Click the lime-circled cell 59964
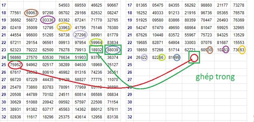The image size is (254, 122). 96,42
